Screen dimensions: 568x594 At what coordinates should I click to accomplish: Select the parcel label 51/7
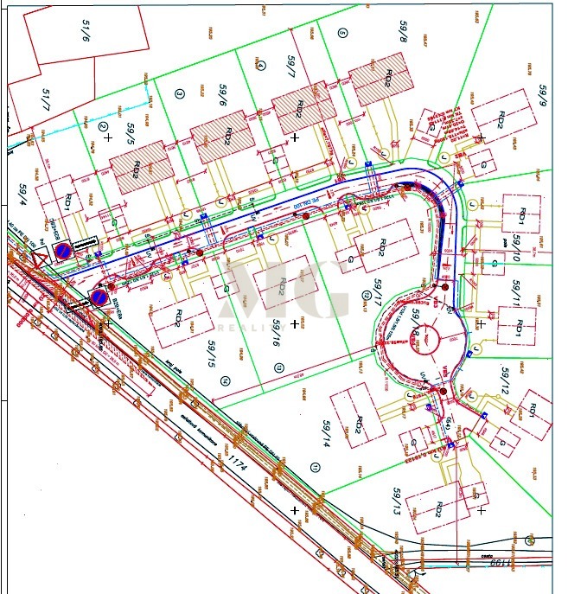tap(44, 102)
